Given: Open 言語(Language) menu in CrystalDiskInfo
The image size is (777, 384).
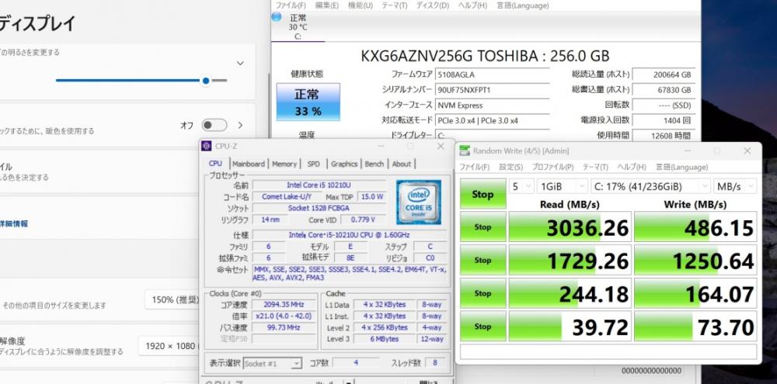Looking at the screenshot, I should pyautogui.click(x=522, y=5).
